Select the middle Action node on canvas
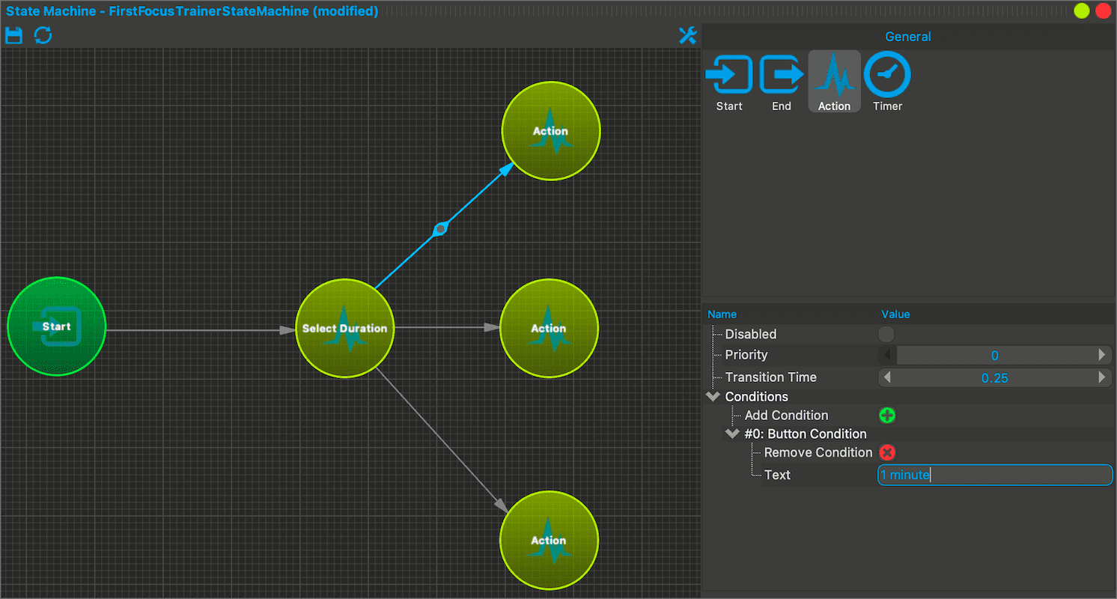 [x=549, y=328]
